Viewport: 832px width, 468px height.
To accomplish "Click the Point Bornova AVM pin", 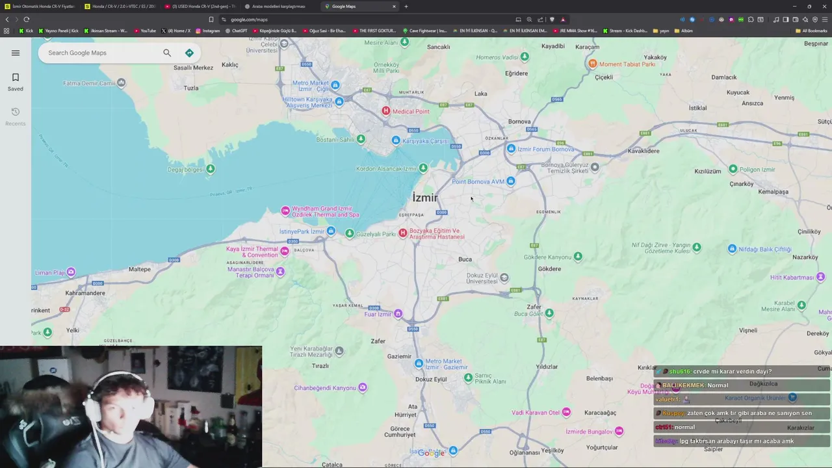I will tap(510, 181).
